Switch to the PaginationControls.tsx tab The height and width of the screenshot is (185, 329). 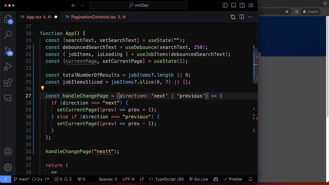96,17
